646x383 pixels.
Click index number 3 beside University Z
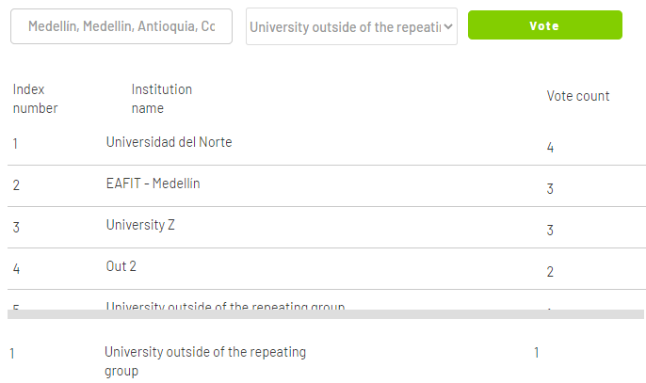point(16,227)
